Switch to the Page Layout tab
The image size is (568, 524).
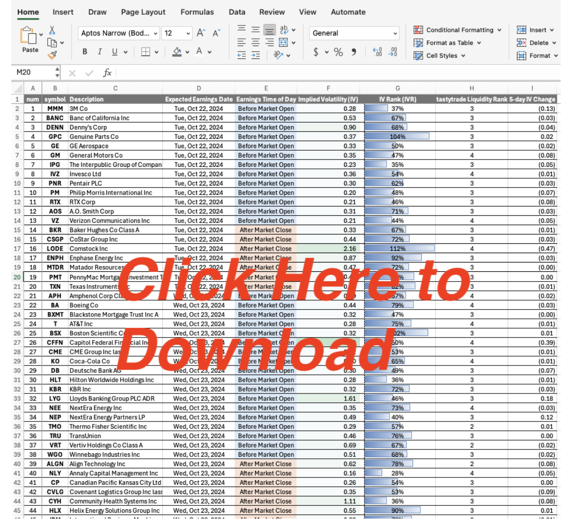143,12
